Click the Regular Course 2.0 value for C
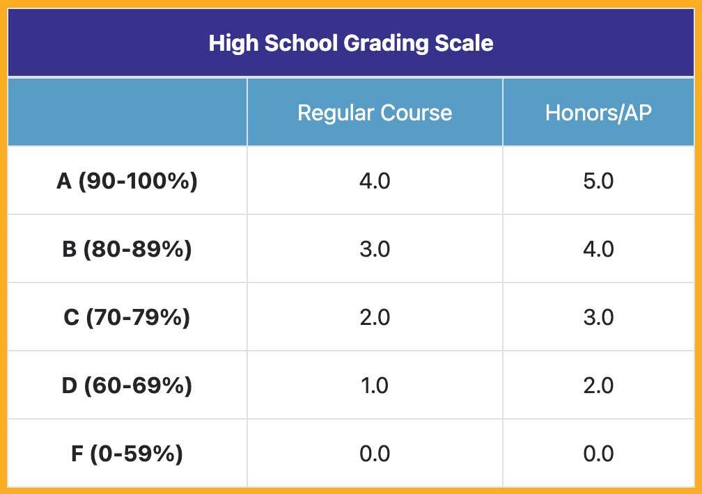Viewport: 702px width, 494px height. point(375,317)
